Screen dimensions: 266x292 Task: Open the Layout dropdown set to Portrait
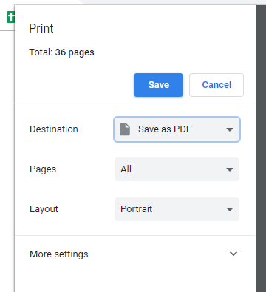click(177, 209)
